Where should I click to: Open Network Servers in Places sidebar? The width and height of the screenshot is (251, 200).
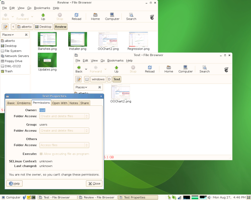(15, 56)
